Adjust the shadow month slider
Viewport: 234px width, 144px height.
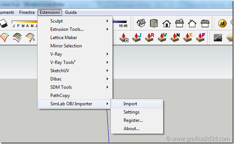click(x=25, y=22)
